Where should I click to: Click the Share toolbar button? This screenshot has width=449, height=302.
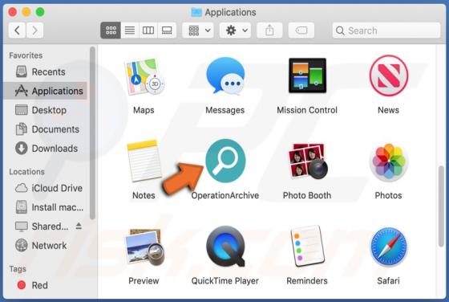click(x=269, y=31)
